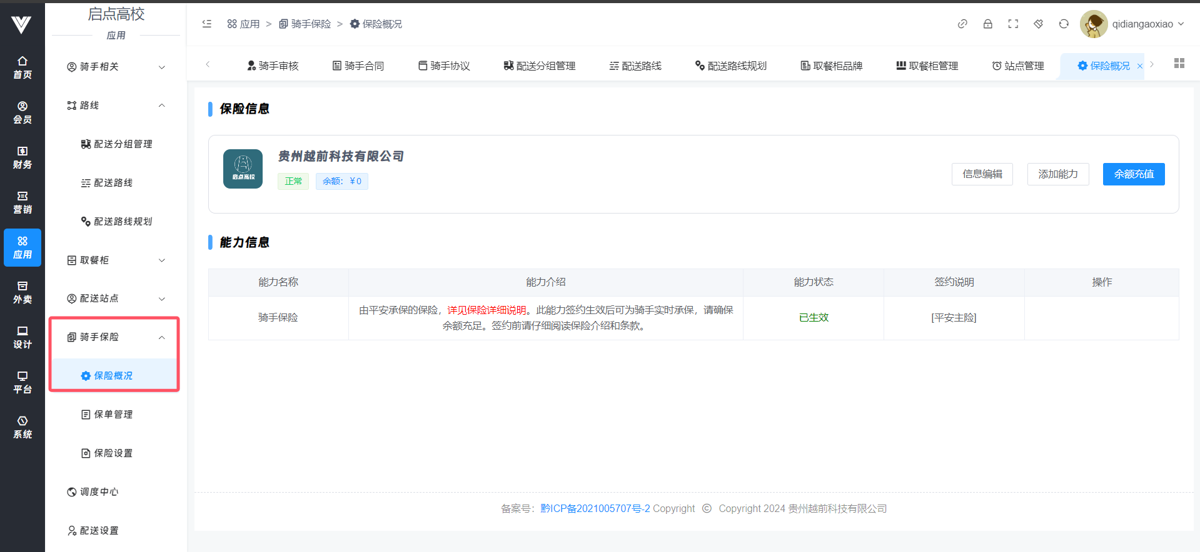Collapse the 路线 menu group
This screenshot has width=1200, height=552.
[116, 106]
